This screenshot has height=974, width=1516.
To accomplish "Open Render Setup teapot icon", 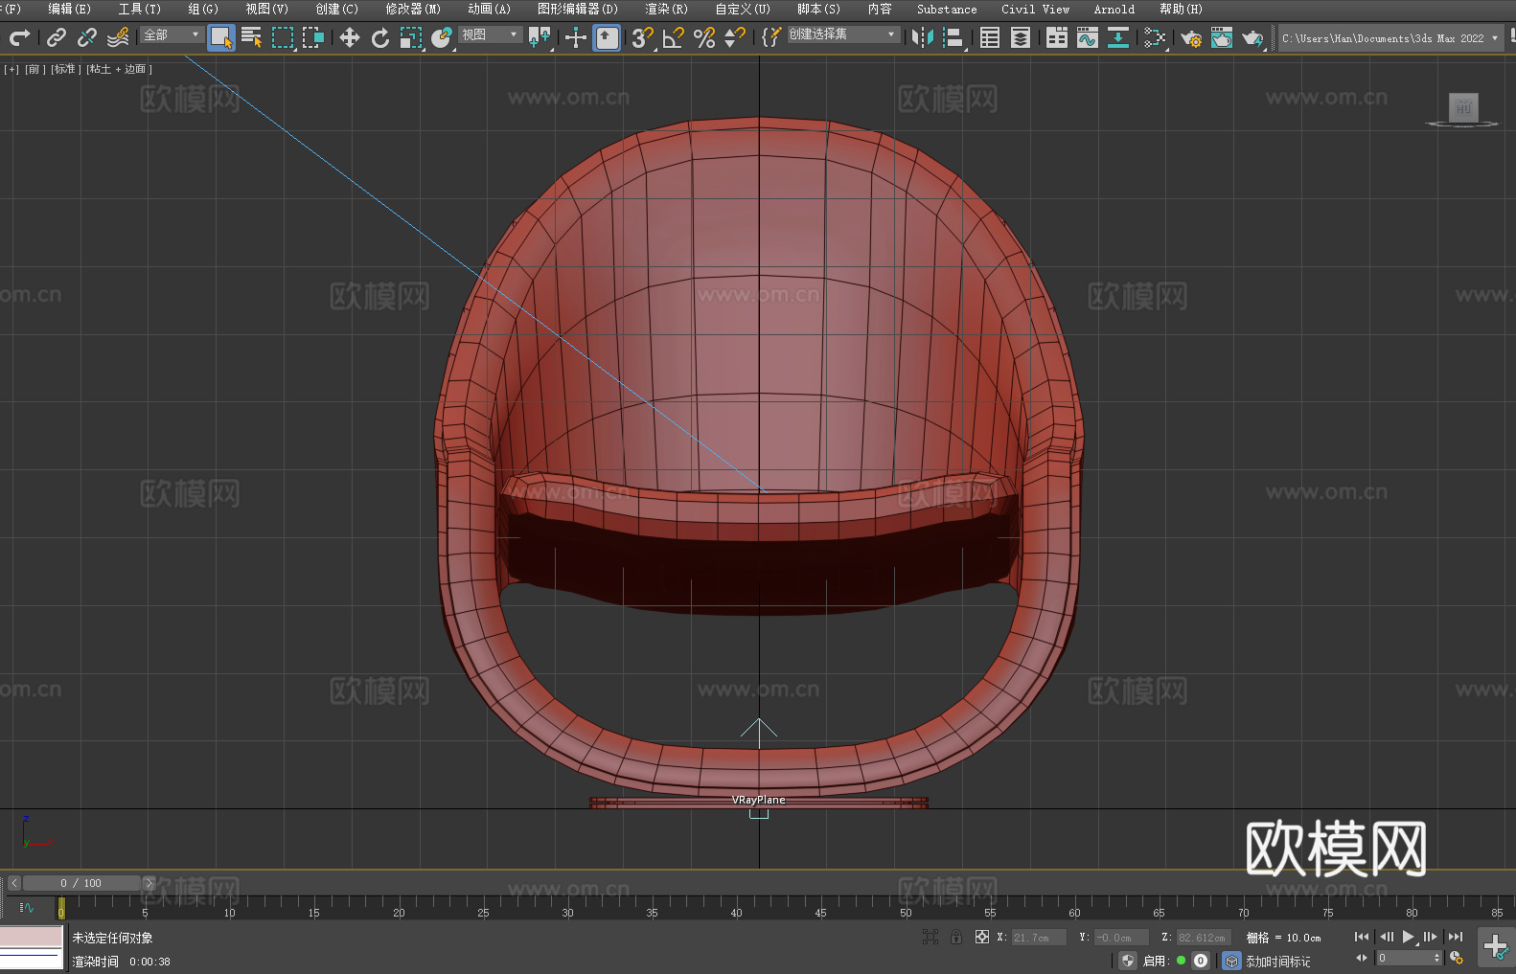I will [x=1191, y=37].
